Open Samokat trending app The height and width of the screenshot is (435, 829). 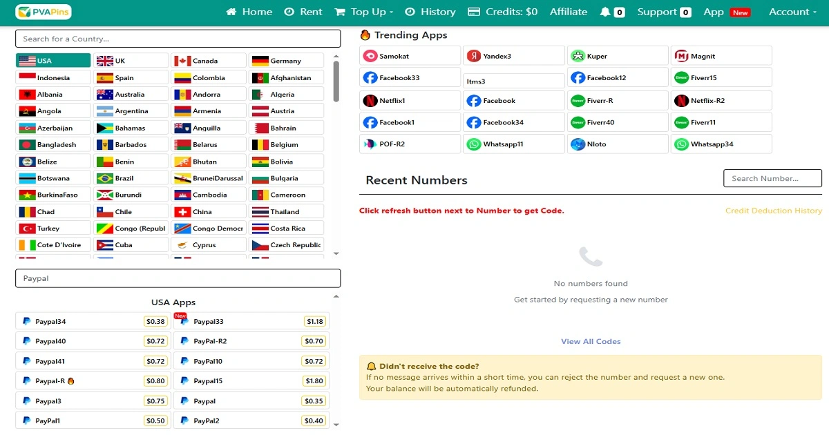tap(410, 56)
